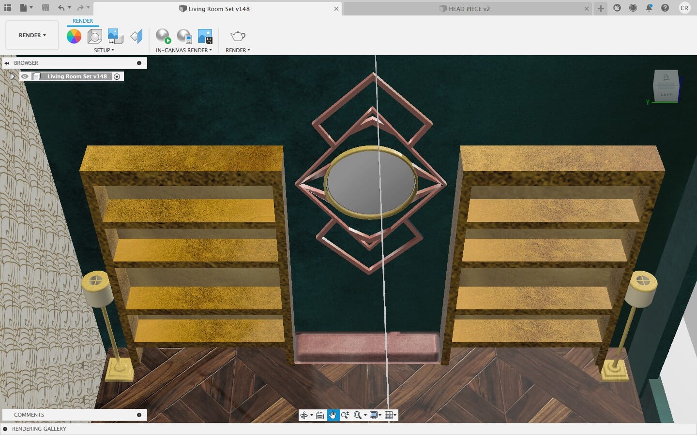The width and height of the screenshot is (697, 435).
Task: Expand the Comments panel
Action: pos(139,415)
